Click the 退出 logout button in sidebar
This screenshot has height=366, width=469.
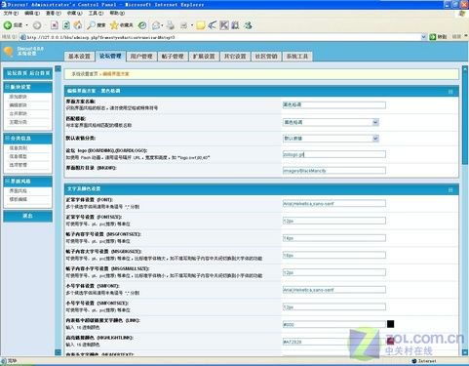(x=27, y=216)
